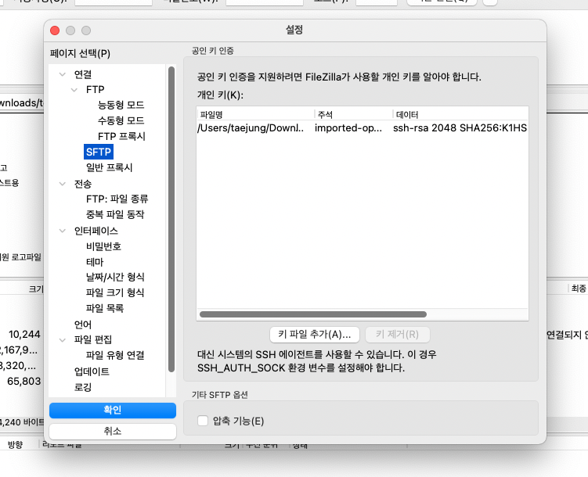
Task: Open 날짜/시간 형식 page
Action: 115,277
